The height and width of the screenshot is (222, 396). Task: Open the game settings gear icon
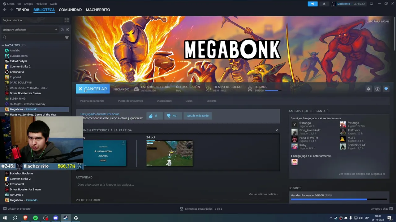pos(368,89)
